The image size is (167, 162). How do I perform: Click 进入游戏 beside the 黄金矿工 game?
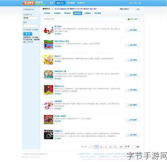(x=132, y=60)
